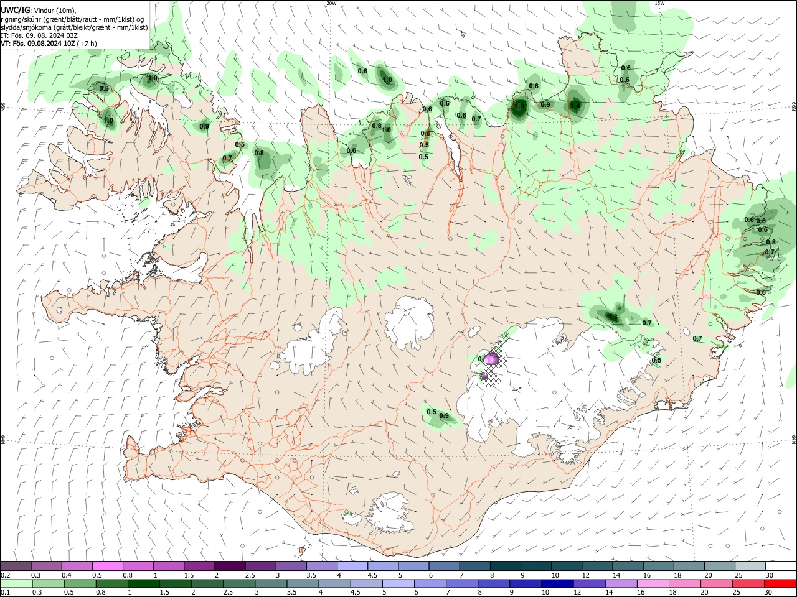Select the light lavender swatch at 4 in the snow legend

pos(352,566)
